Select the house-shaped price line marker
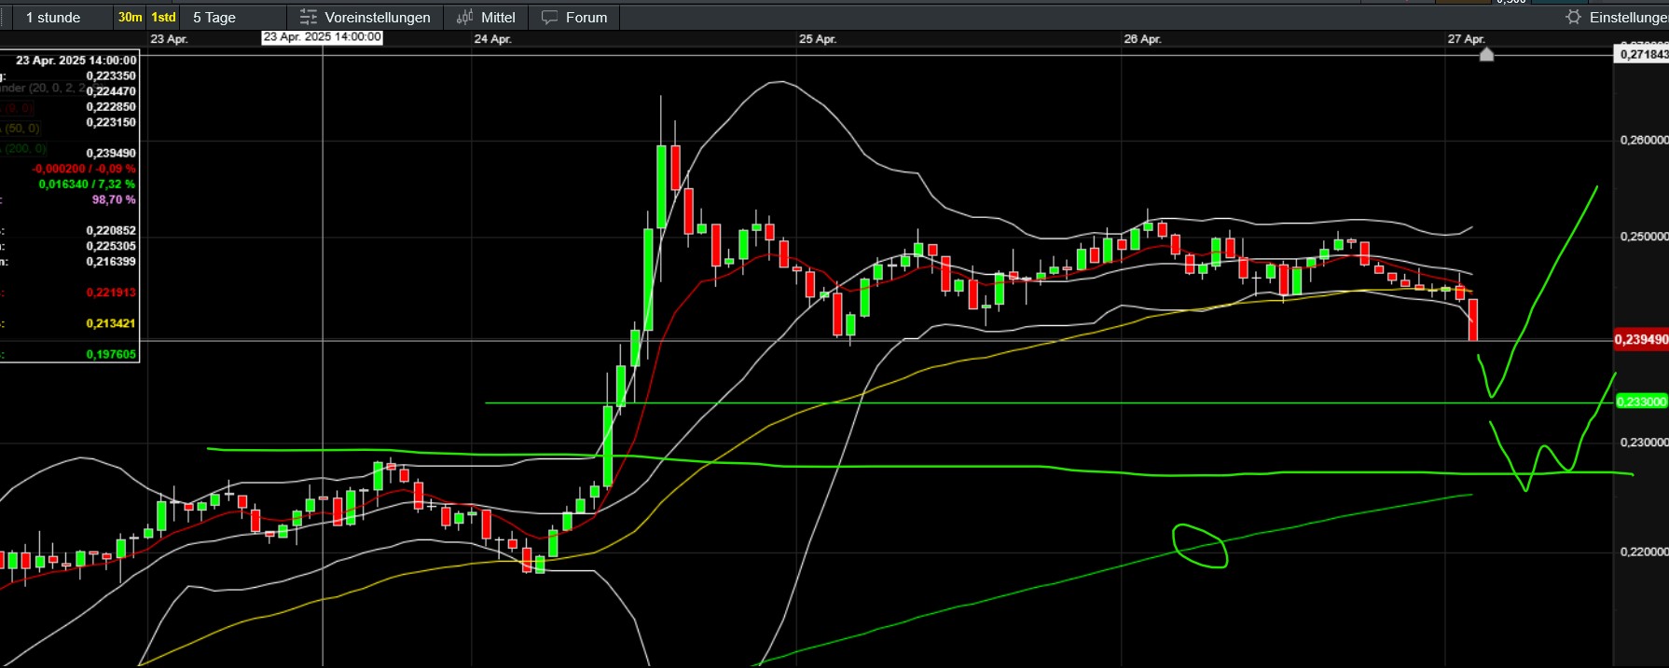Image resolution: width=1669 pixels, height=668 pixels. [1487, 54]
